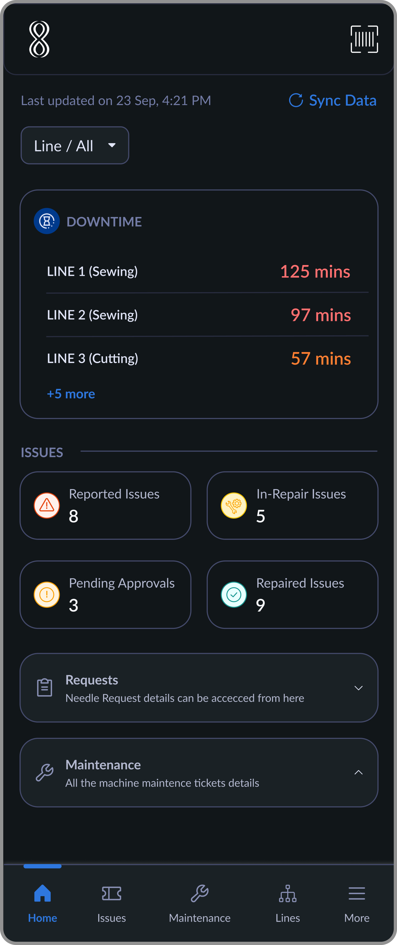Tap the figure-eight app logo

[x=39, y=39]
